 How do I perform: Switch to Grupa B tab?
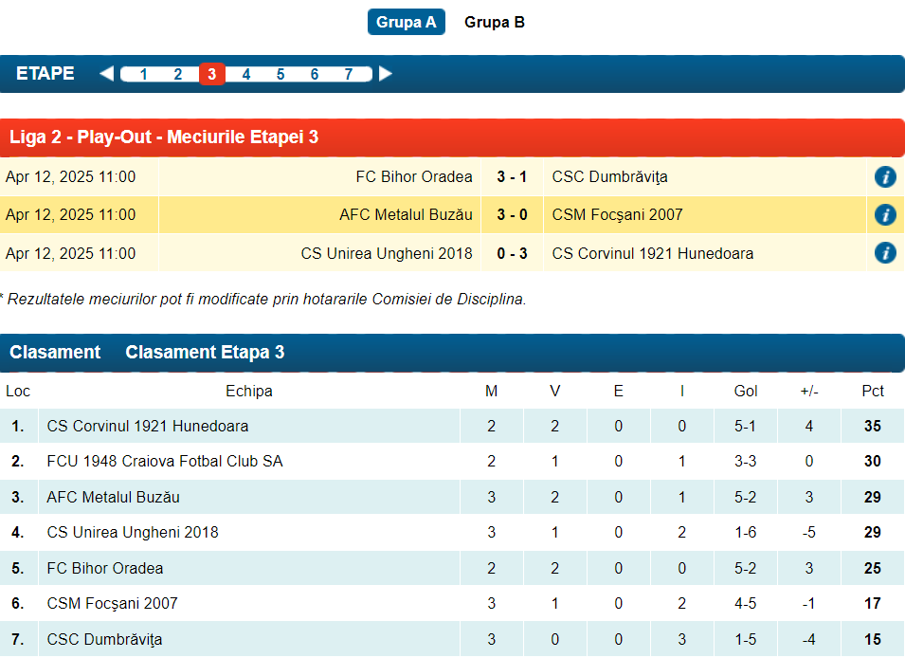point(494,22)
